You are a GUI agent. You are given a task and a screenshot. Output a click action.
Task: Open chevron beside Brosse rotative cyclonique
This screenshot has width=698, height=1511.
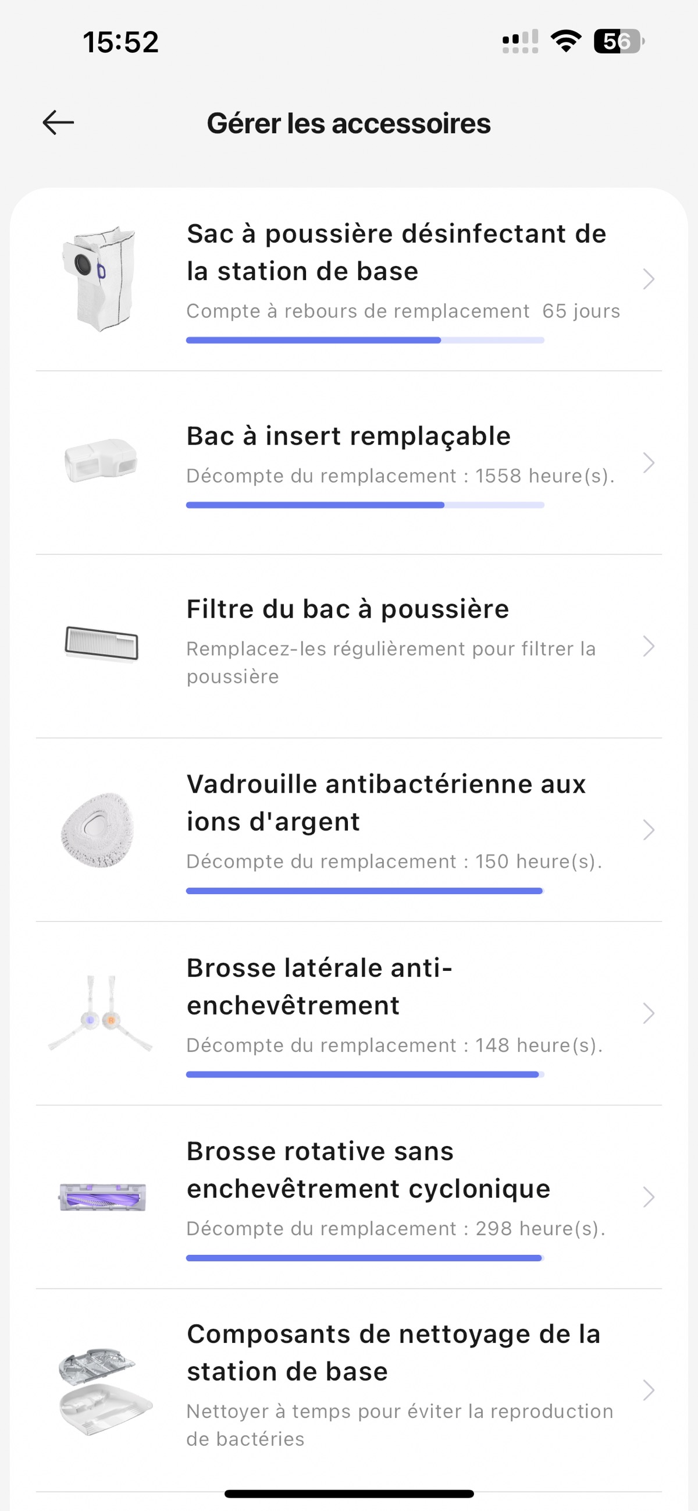click(648, 1197)
